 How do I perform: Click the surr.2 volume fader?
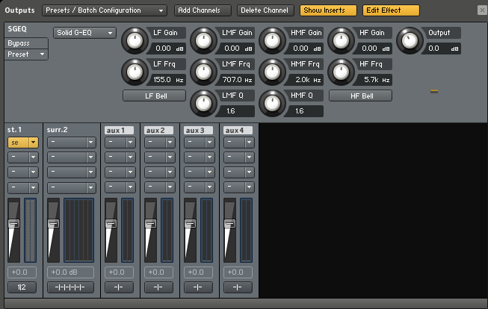(53, 223)
